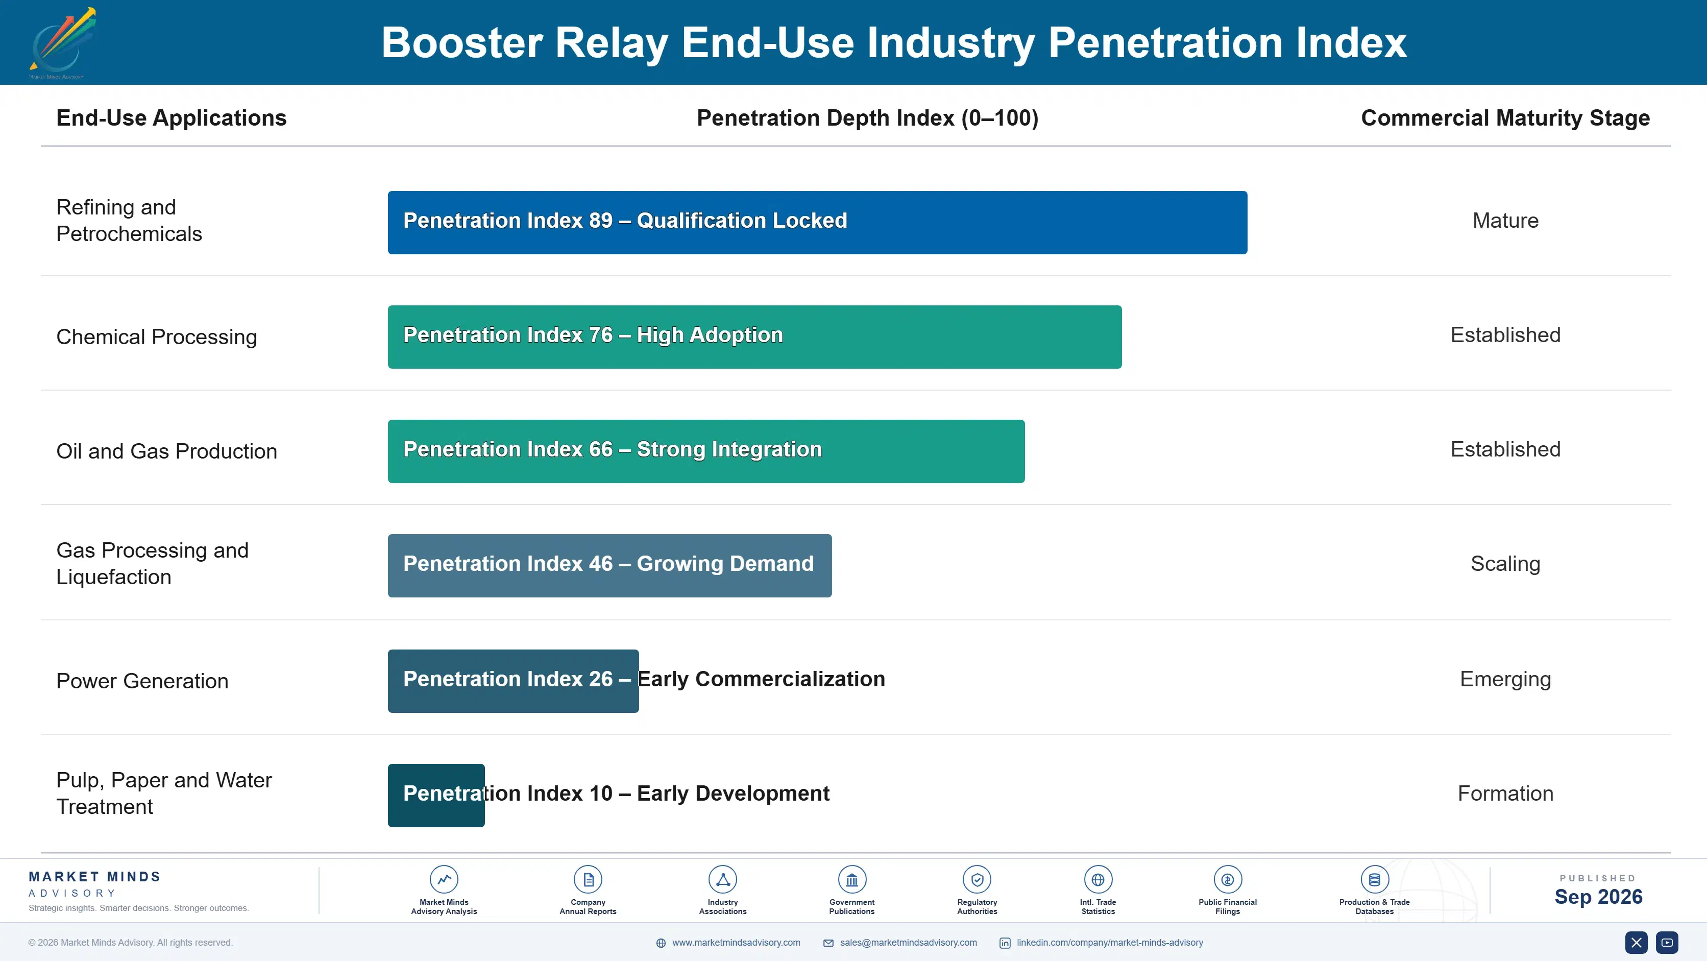Click the Booster Relay title heading
This screenshot has width=1707, height=961.
click(893, 43)
